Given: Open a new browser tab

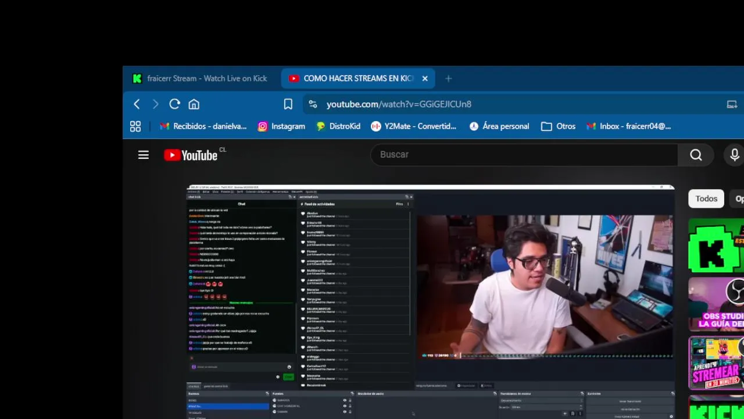Looking at the screenshot, I should click(x=448, y=79).
